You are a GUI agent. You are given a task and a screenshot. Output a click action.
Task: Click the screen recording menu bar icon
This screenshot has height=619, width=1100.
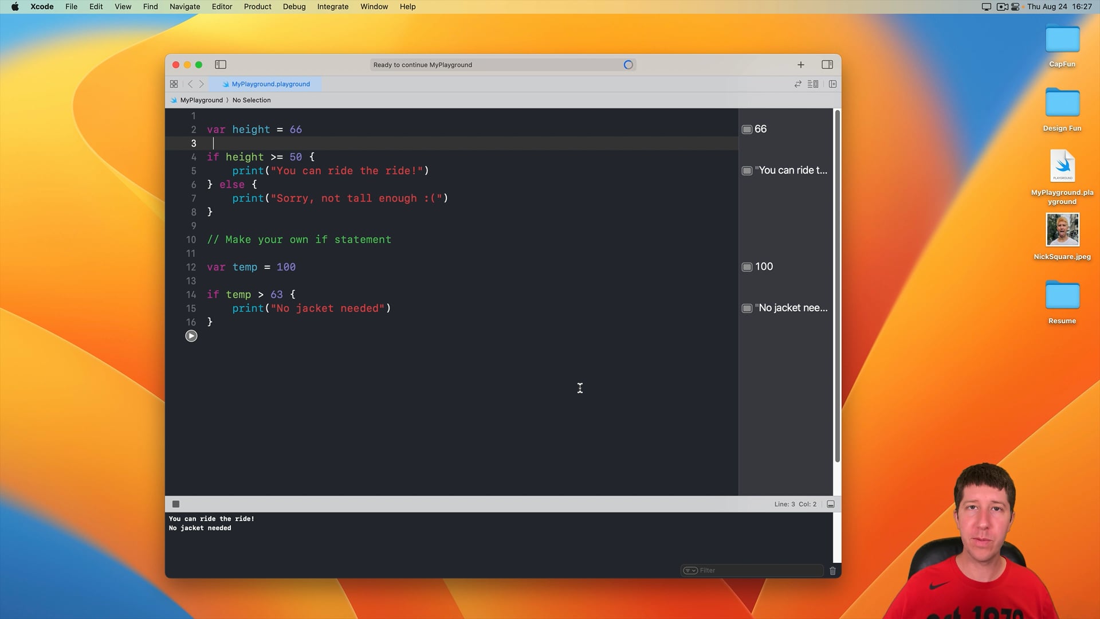point(1002,7)
